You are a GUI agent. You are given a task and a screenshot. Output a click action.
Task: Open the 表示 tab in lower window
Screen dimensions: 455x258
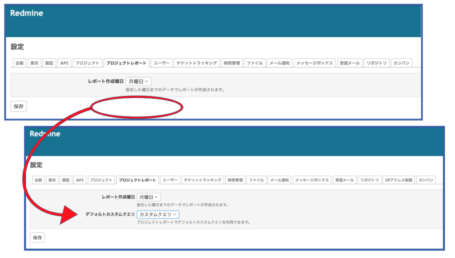pyautogui.click(x=52, y=180)
